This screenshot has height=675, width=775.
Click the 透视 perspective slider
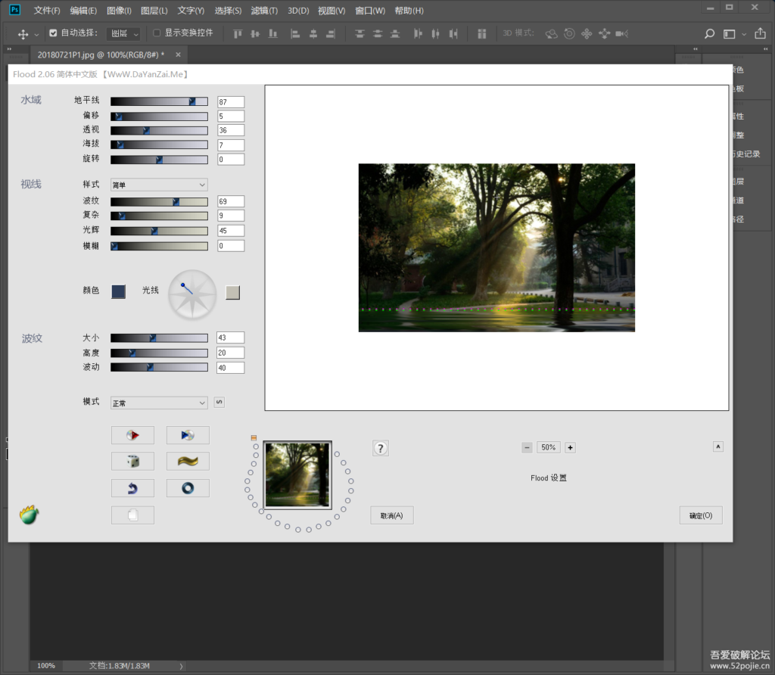pos(159,130)
